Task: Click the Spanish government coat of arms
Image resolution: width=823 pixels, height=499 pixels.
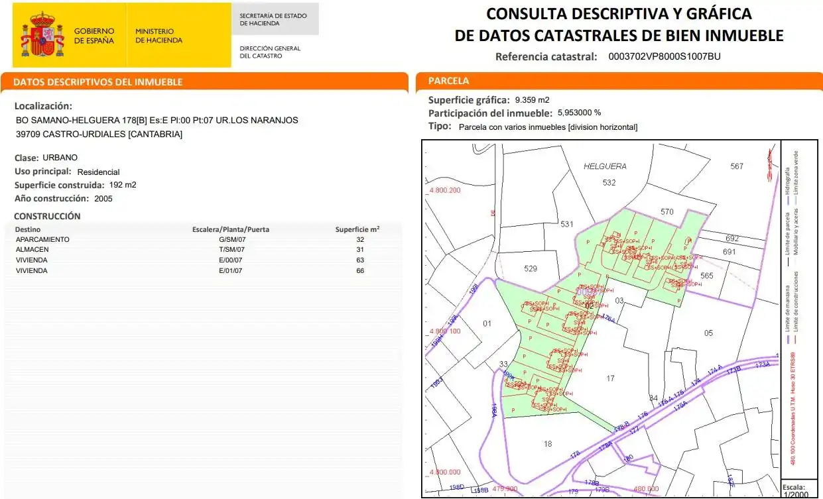Action: coord(43,35)
